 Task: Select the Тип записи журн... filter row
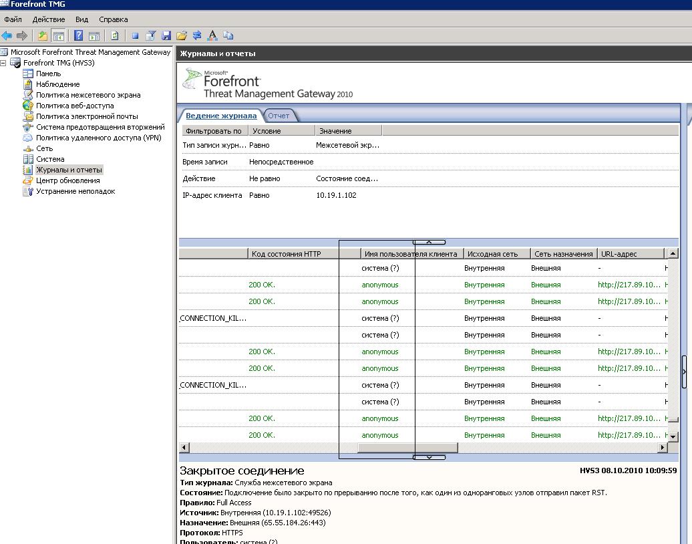point(430,145)
